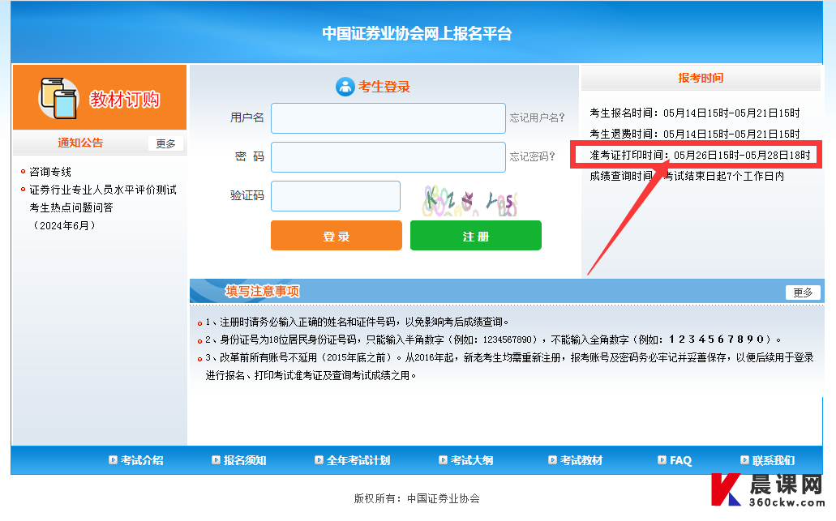Screen dimensions: 836x521
Task: Click the 通知公告 heading
Action: 80,143
